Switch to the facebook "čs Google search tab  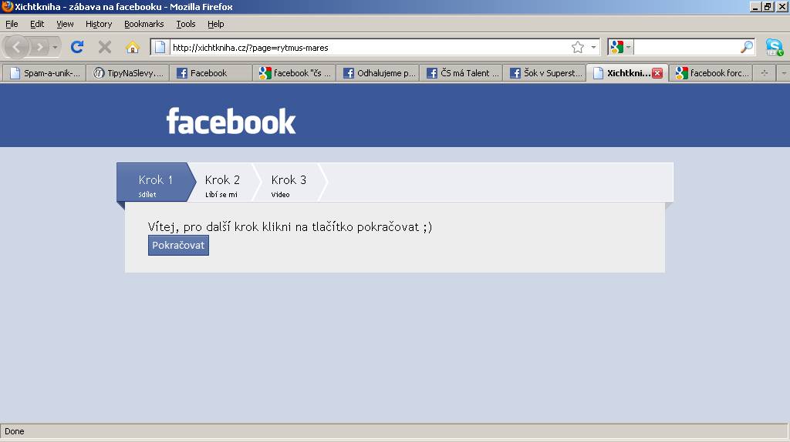click(x=294, y=73)
